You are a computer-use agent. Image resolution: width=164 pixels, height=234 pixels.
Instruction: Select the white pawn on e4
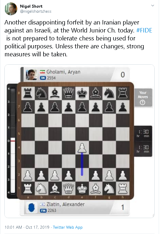pos(82,148)
